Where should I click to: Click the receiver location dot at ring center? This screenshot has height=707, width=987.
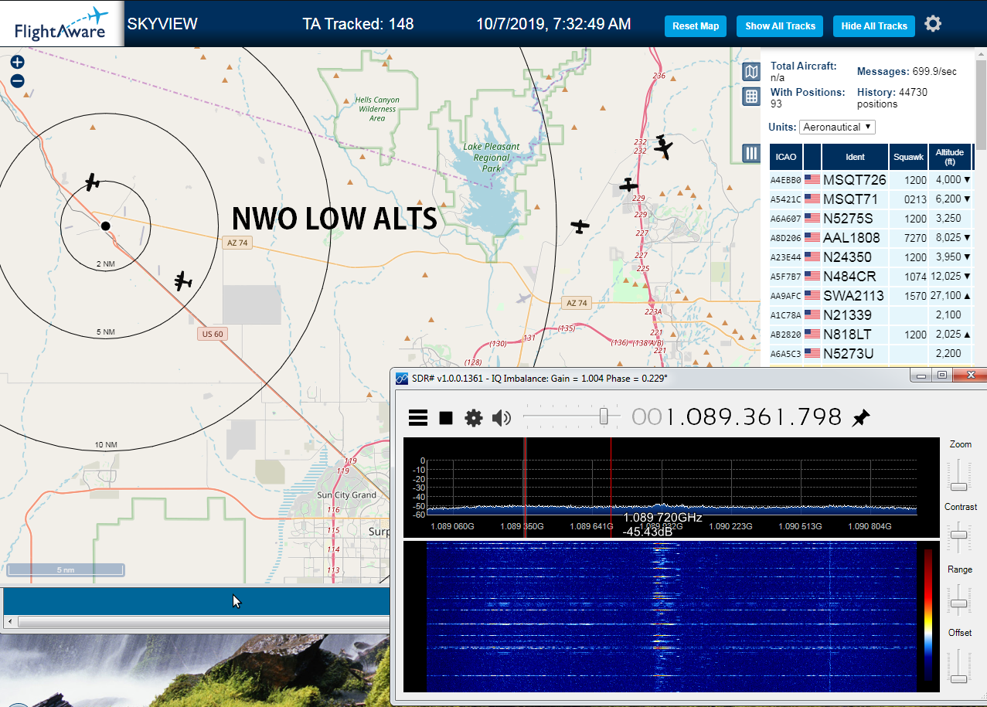(x=105, y=226)
